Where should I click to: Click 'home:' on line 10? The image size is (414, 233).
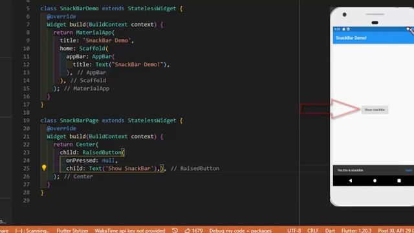(68, 49)
